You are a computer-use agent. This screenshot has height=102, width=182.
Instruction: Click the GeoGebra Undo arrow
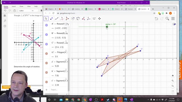pos(156,19)
